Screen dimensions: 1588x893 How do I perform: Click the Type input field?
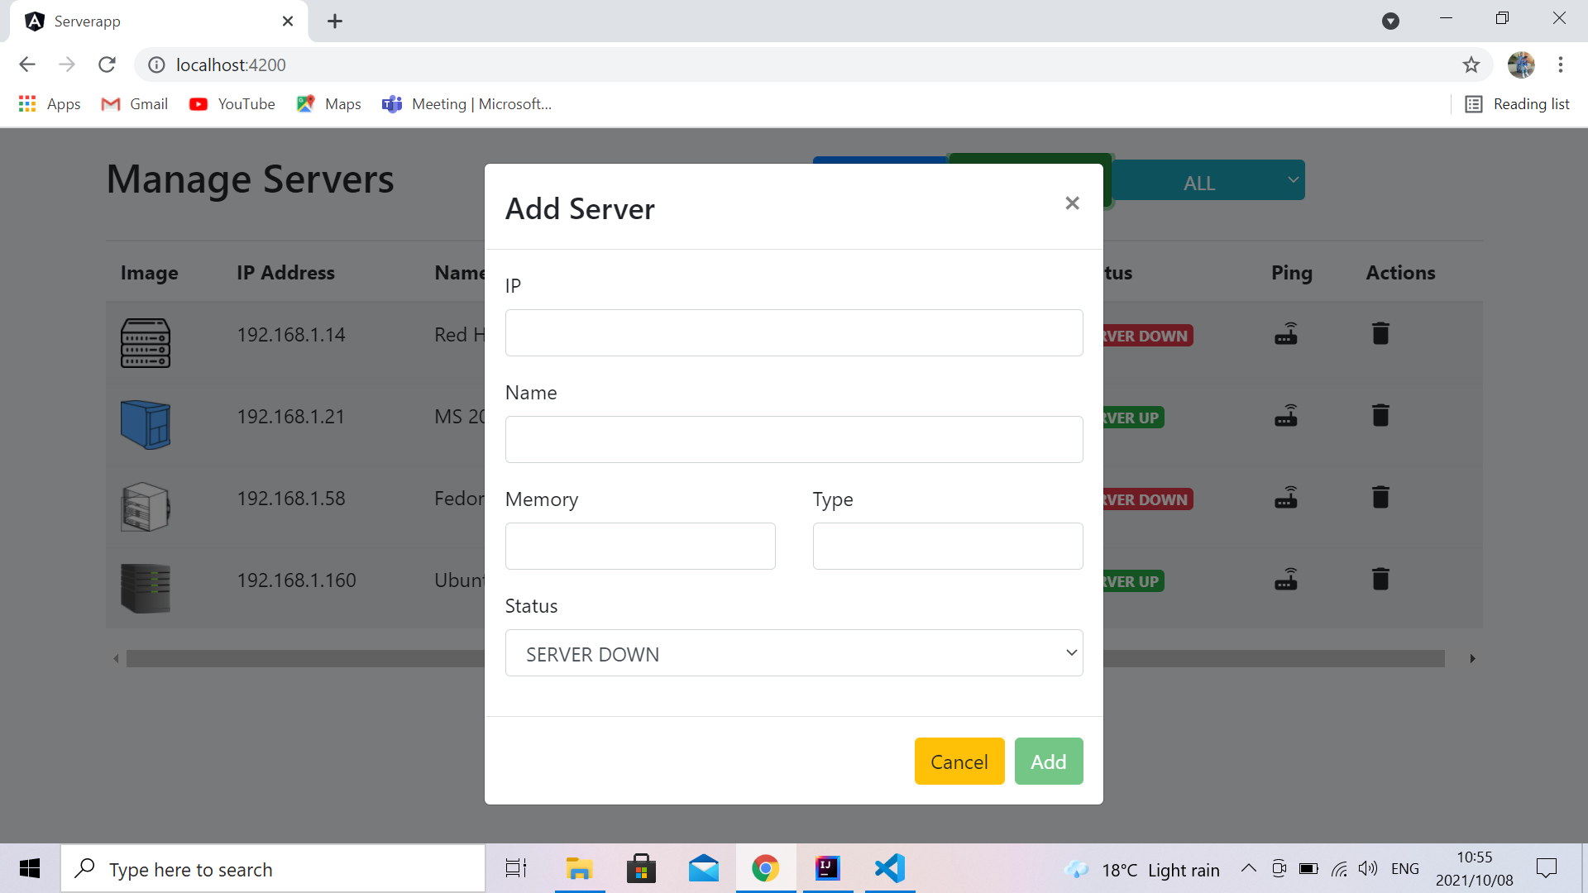[948, 546]
